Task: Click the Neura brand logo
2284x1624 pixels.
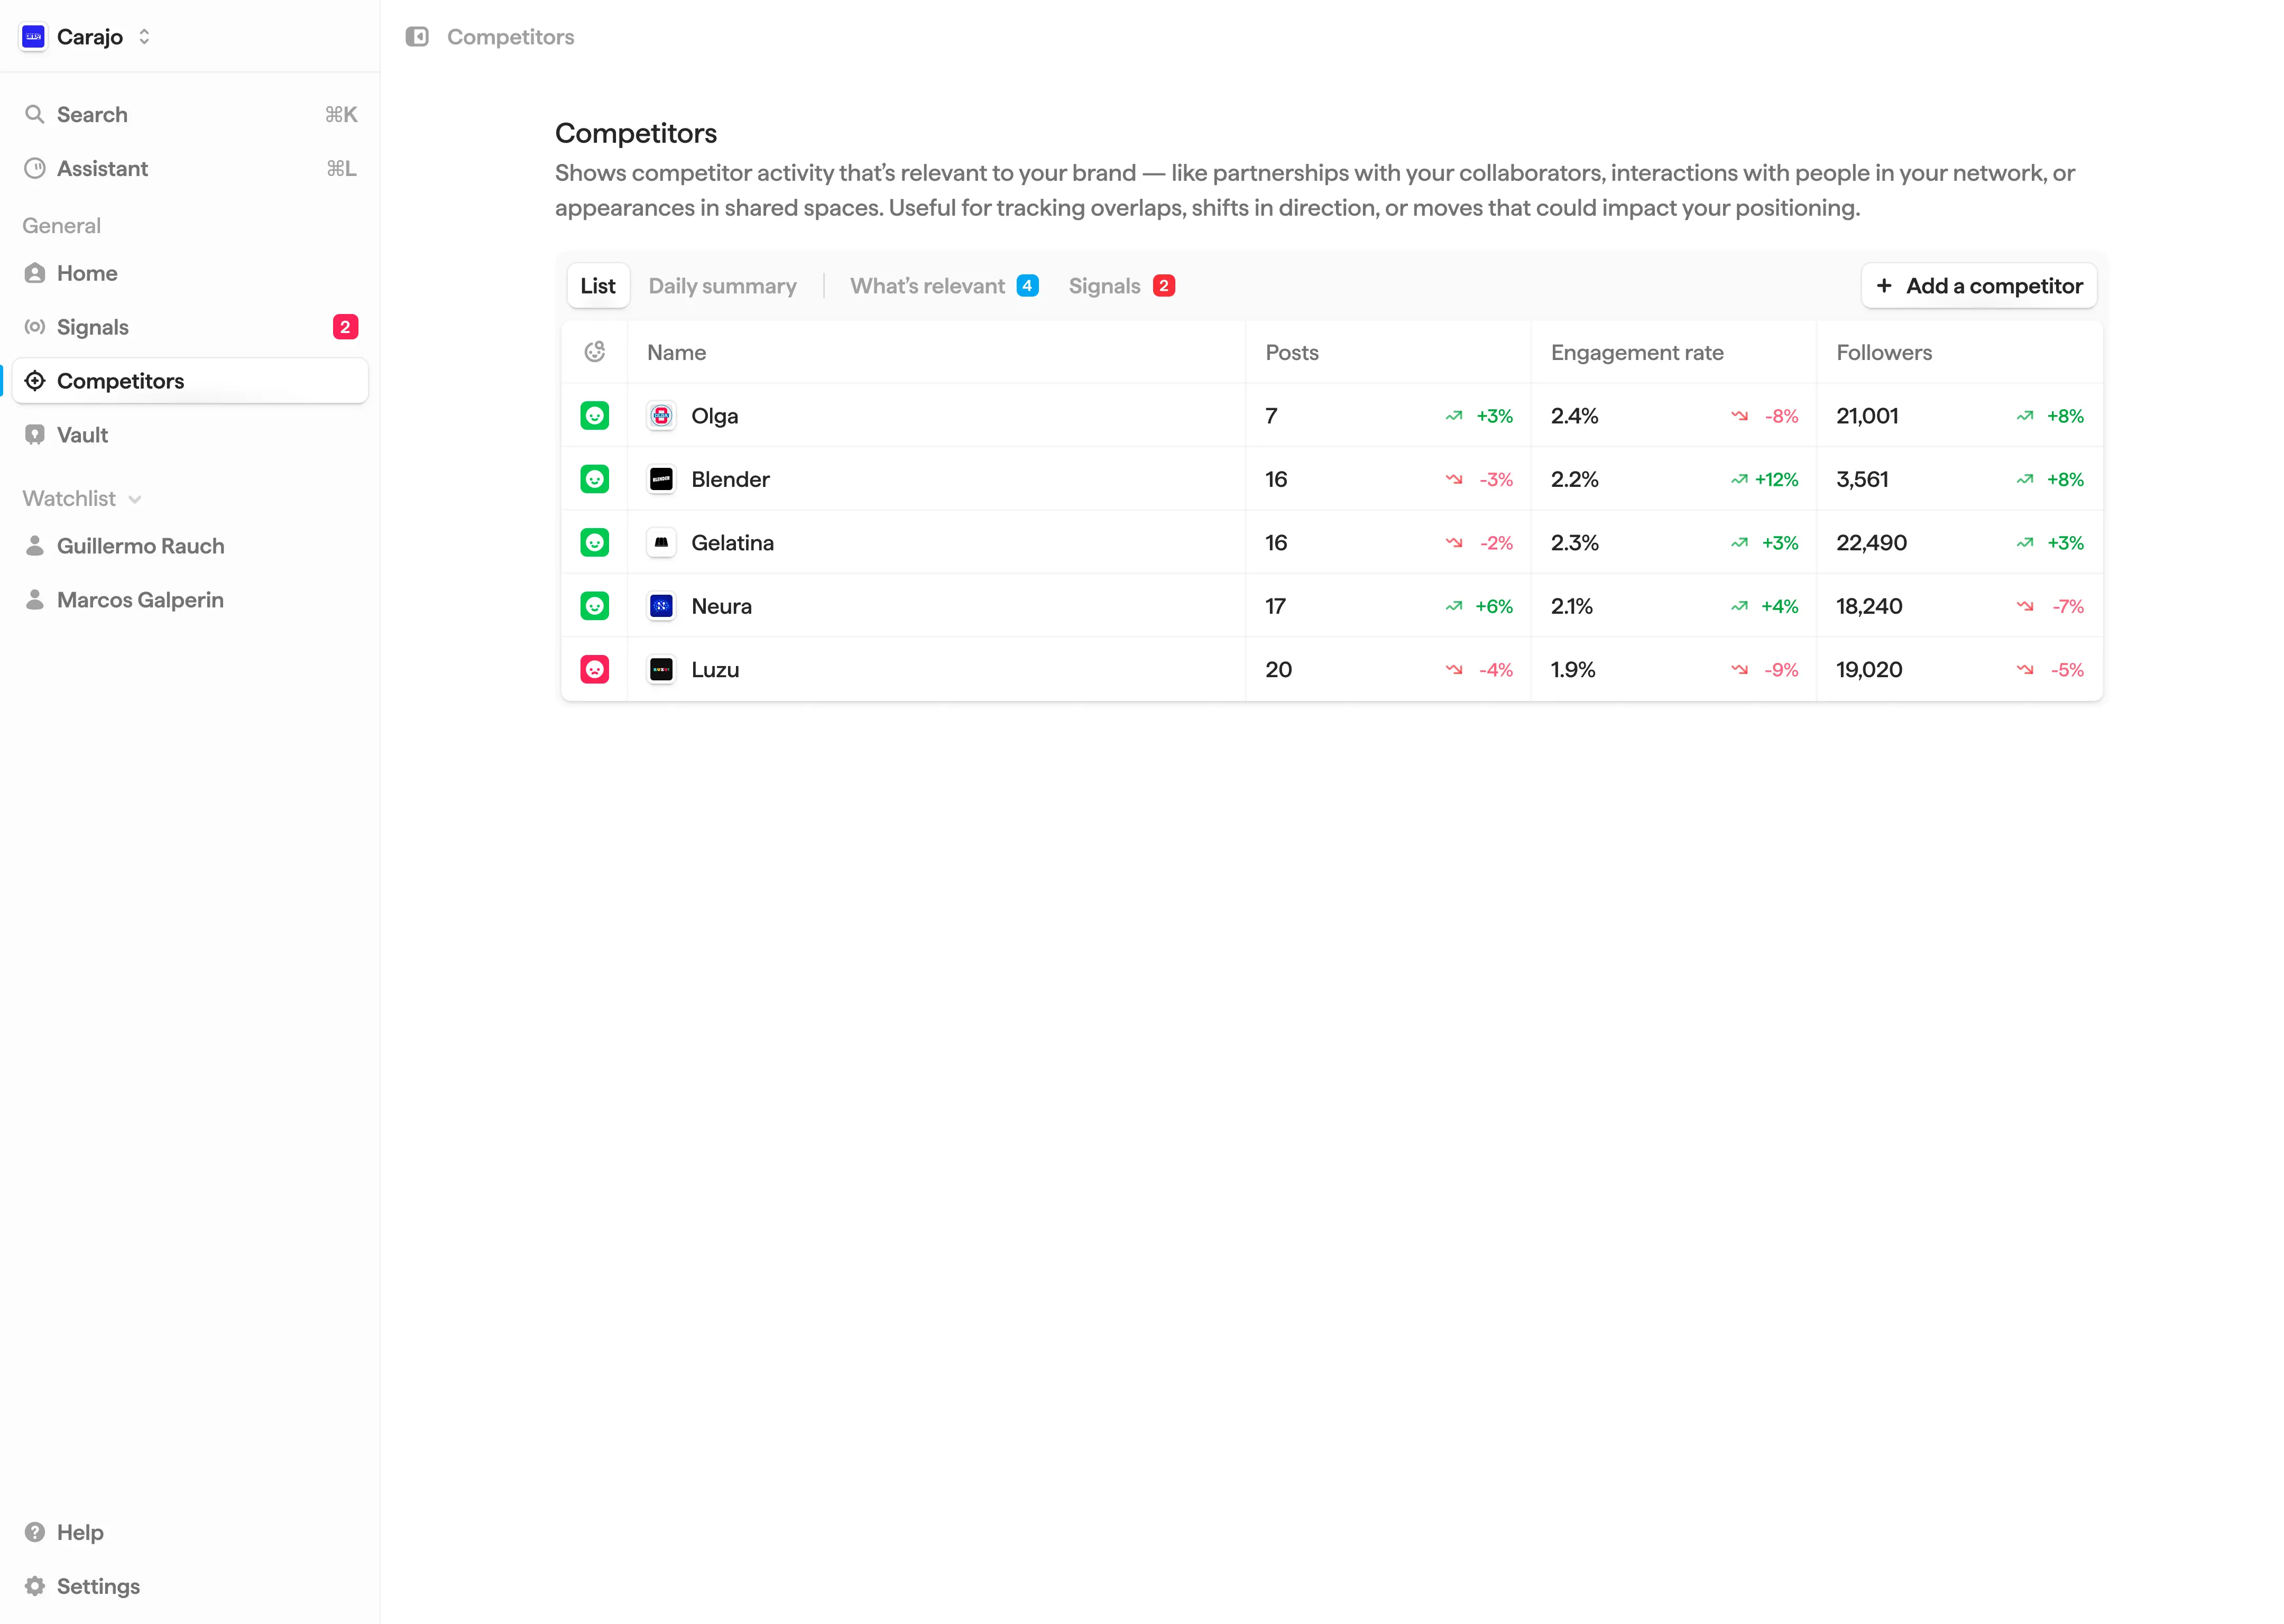Action: tap(661, 606)
